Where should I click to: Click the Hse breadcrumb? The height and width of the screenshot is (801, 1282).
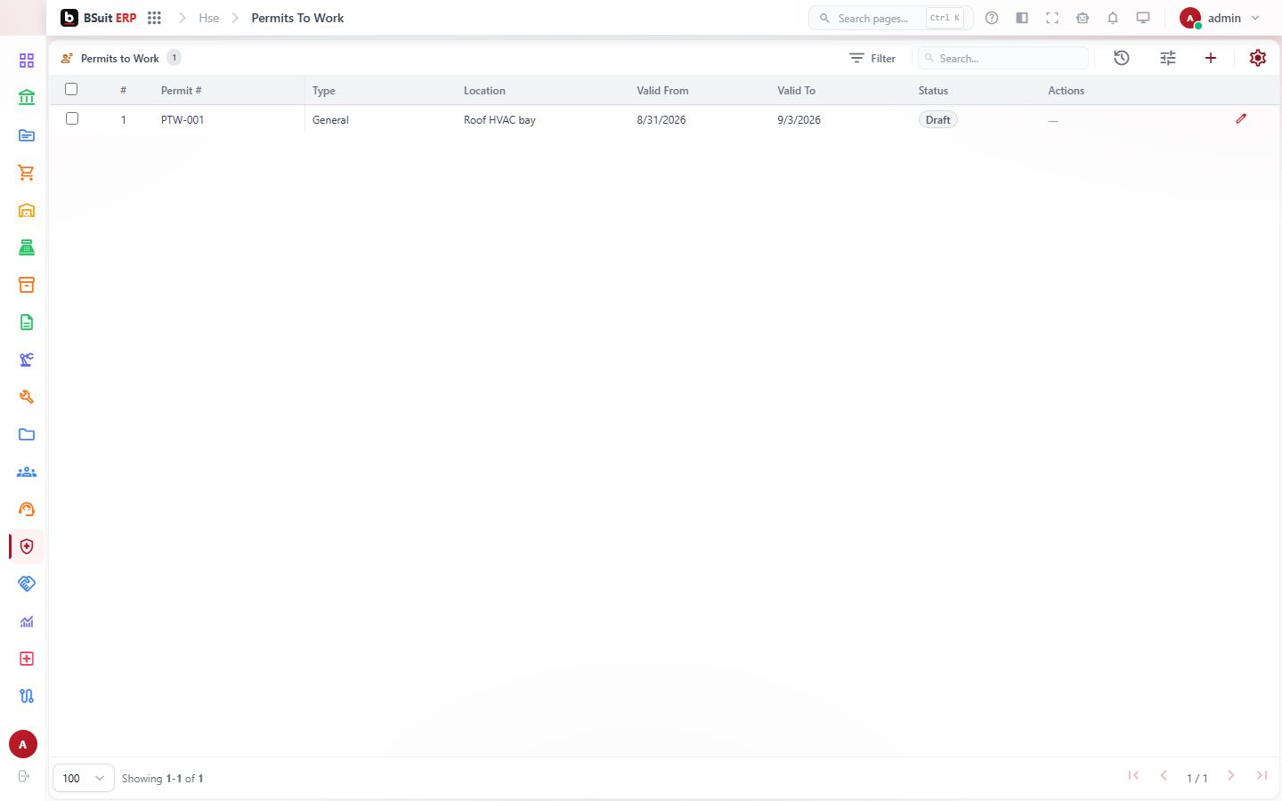[x=209, y=18]
